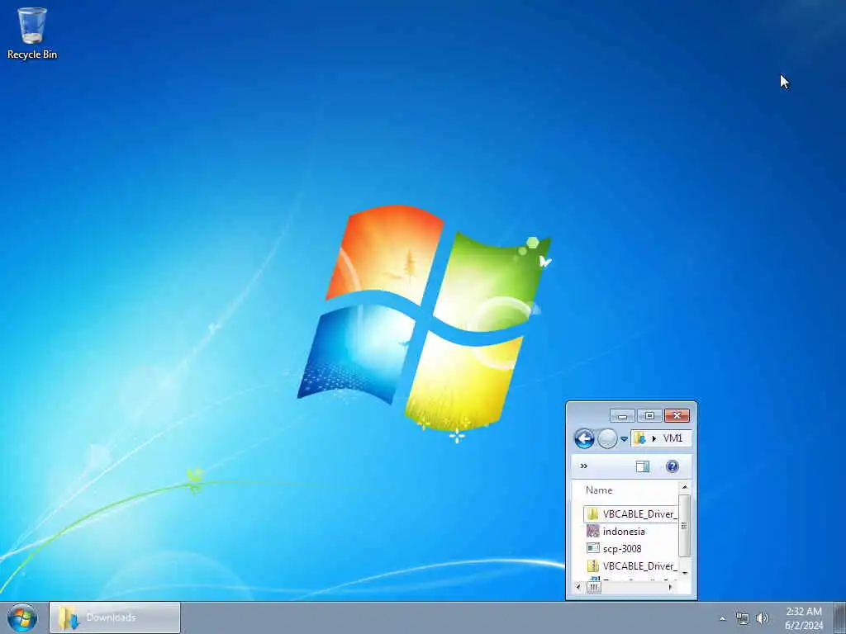Open the recent pages dropdown arrow

(x=625, y=439)
